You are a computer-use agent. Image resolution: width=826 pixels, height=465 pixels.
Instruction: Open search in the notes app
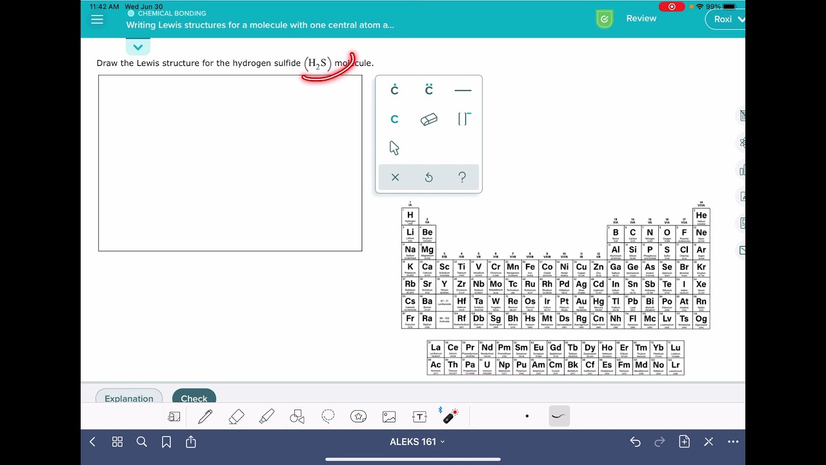point(142,442)
